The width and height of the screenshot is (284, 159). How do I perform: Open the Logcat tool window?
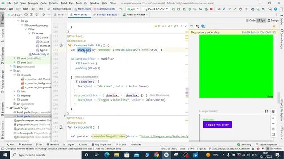point(69,144)
